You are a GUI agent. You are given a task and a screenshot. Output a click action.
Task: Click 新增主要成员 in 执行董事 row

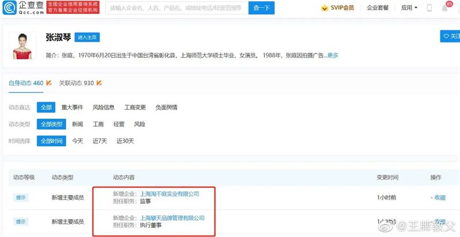coord(68,222)
